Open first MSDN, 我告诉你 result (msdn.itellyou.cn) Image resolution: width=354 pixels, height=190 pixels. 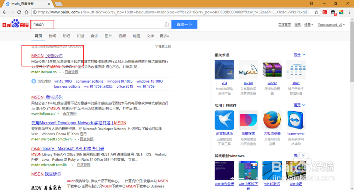[47, 55]
